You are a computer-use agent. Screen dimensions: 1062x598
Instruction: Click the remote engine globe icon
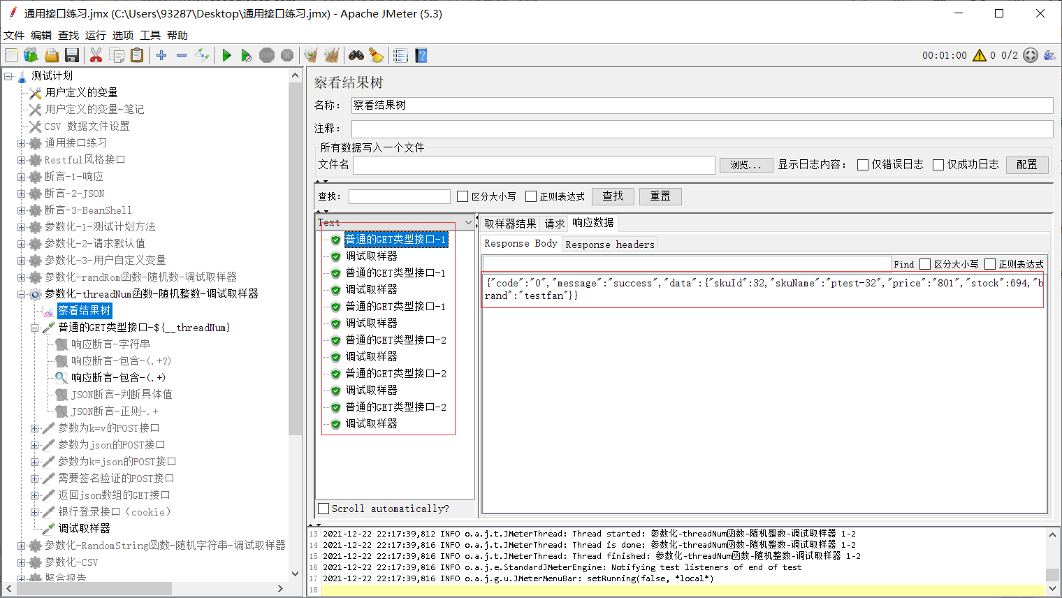[x=1031, y=55]
